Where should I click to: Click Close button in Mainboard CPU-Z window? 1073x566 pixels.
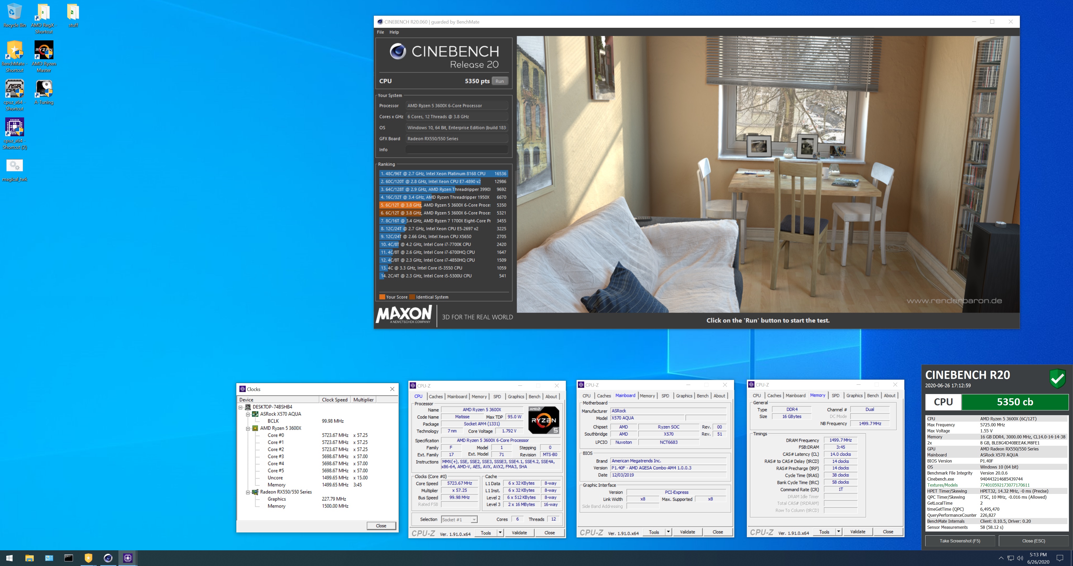tap(718, 532)
